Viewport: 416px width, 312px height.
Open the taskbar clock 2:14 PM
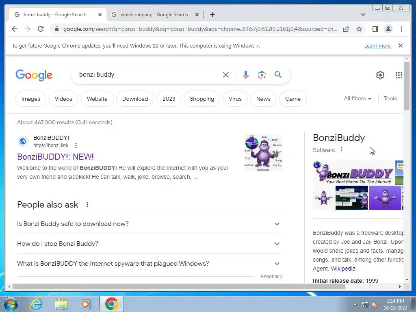(395, 304)
